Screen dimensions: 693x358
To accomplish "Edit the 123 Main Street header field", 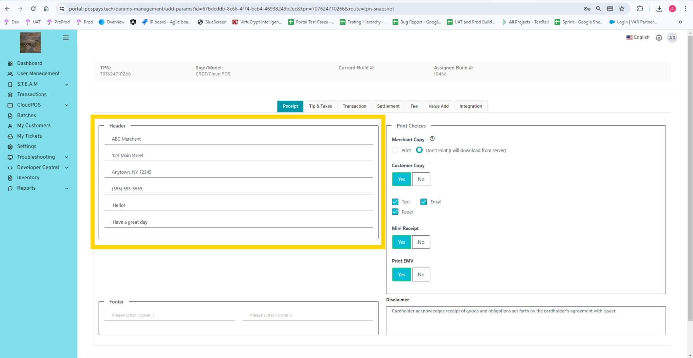I will pyautogui.click(x=239, y=156).
